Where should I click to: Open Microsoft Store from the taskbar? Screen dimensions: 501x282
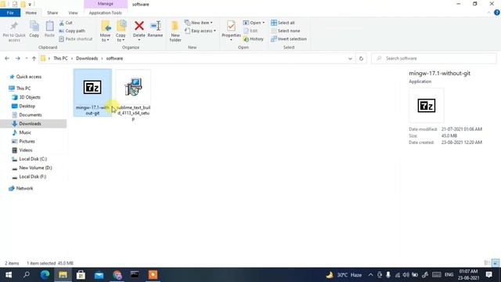tap(81, 275)
